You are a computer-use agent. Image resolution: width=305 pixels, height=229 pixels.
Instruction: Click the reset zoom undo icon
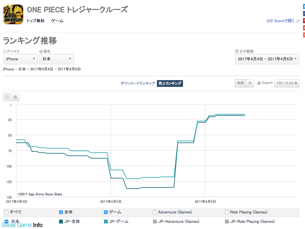coord(7,97)
